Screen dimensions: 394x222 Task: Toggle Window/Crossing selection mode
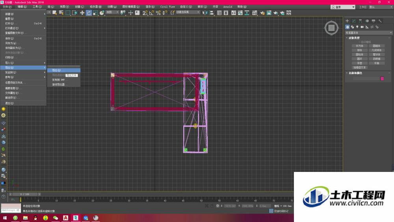tap(74, 13)
